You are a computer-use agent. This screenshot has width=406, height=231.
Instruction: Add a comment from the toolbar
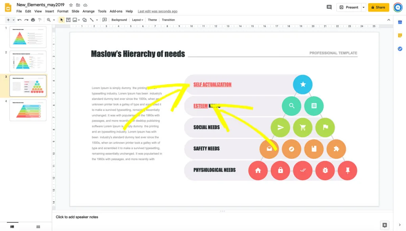(x=105, y=20)
